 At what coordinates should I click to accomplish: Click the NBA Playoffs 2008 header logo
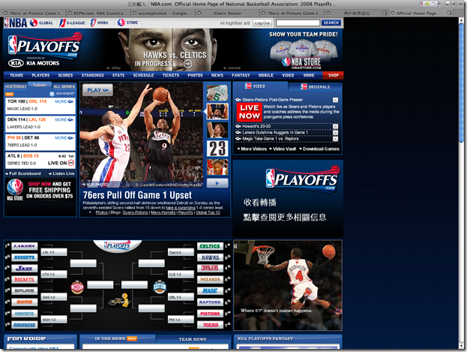point(45,45)
